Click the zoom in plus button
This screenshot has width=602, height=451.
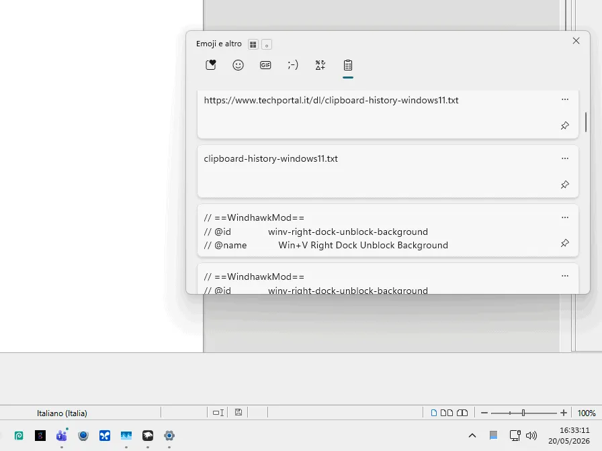(x=563, y=413)
